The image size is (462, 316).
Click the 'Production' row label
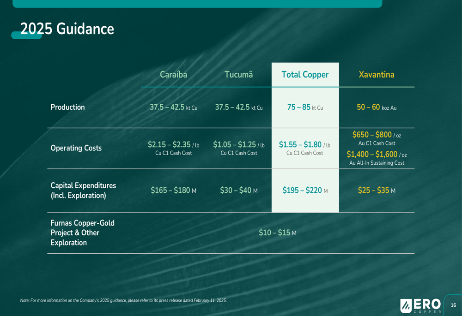(67, 107)
